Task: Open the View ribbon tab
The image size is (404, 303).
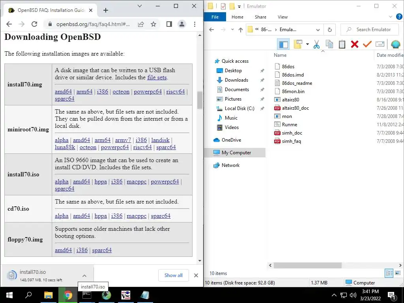Action: (282, 17)
